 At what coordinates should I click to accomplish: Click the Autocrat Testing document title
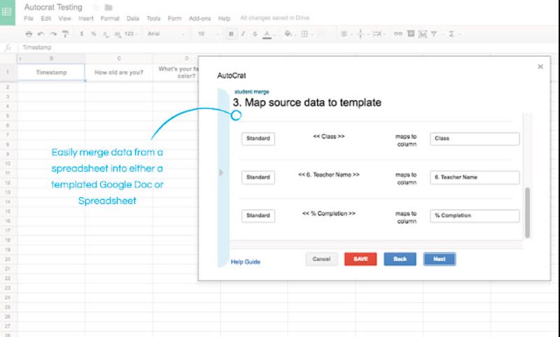(x=53, y=7)
